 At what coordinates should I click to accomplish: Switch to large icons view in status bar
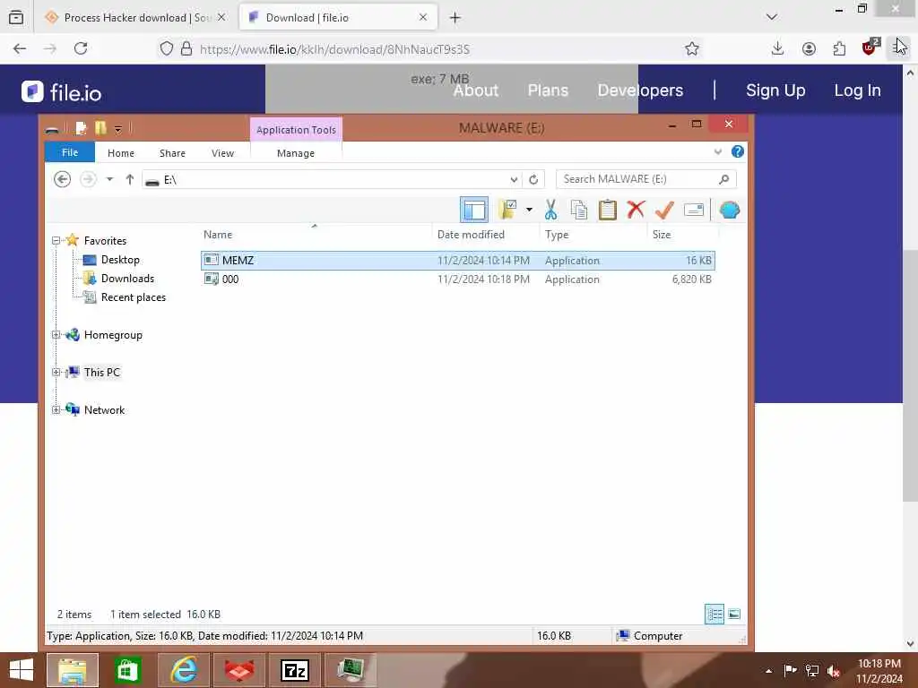(x=734, y=614)
